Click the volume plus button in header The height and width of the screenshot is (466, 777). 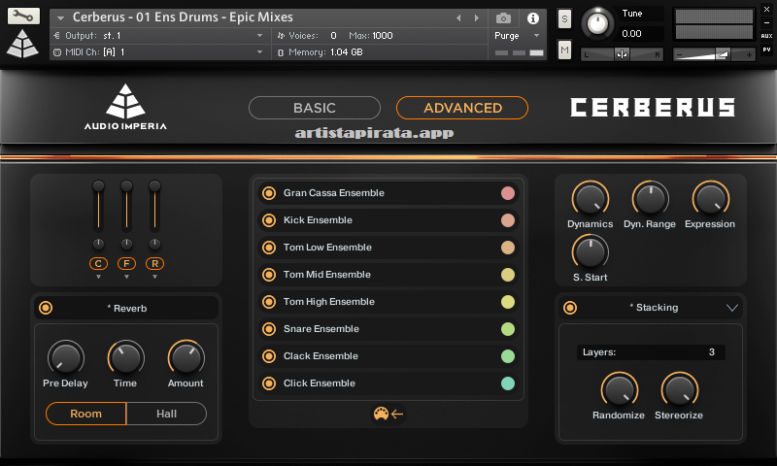[x=749, y=54]
